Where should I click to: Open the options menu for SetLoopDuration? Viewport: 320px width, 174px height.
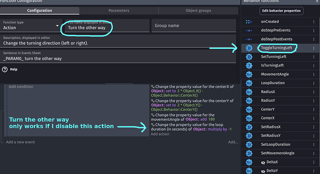(x=314, y=145)
